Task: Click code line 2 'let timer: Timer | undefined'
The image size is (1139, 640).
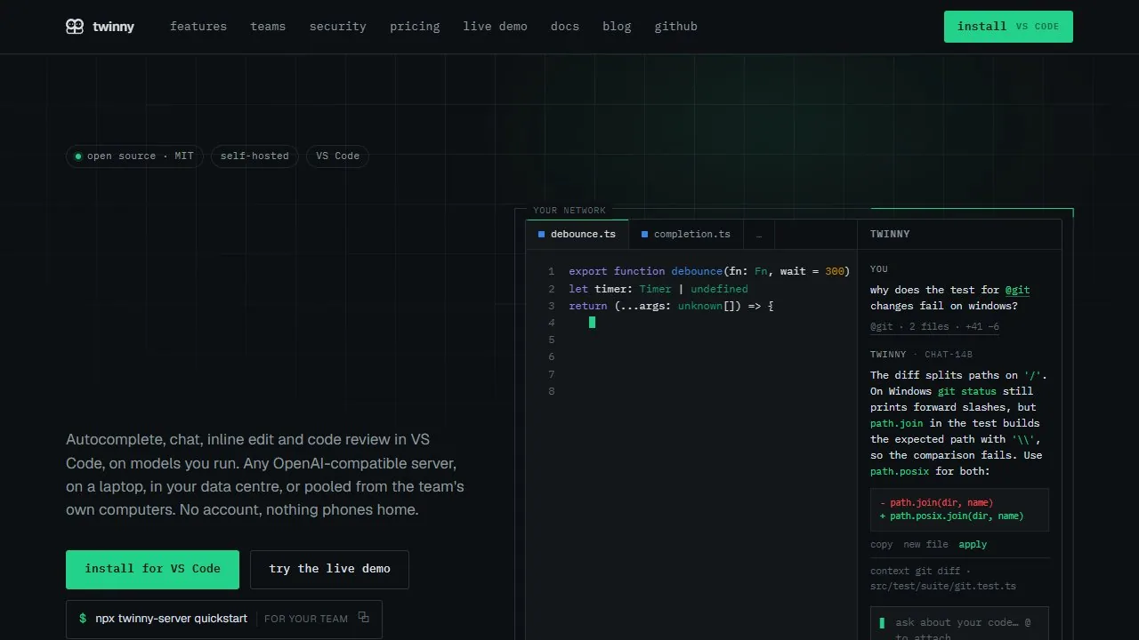Action: click(658, 289)
